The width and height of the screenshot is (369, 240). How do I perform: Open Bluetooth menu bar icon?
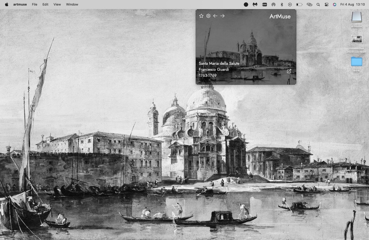(x=282, y=4)
